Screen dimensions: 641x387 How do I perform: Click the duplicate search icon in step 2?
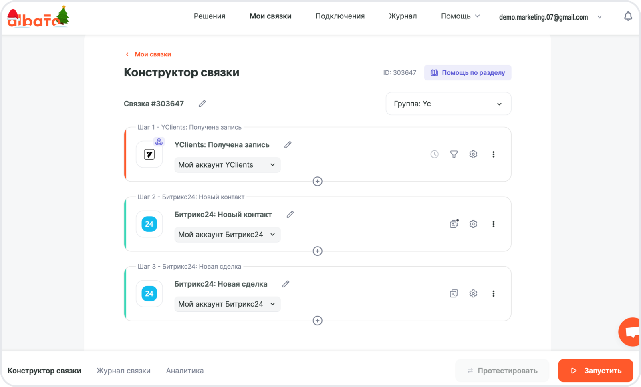point(454,224)
